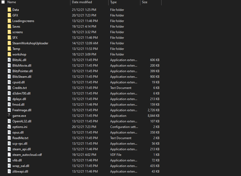Click the ReadMe.txt document icon

9,138
